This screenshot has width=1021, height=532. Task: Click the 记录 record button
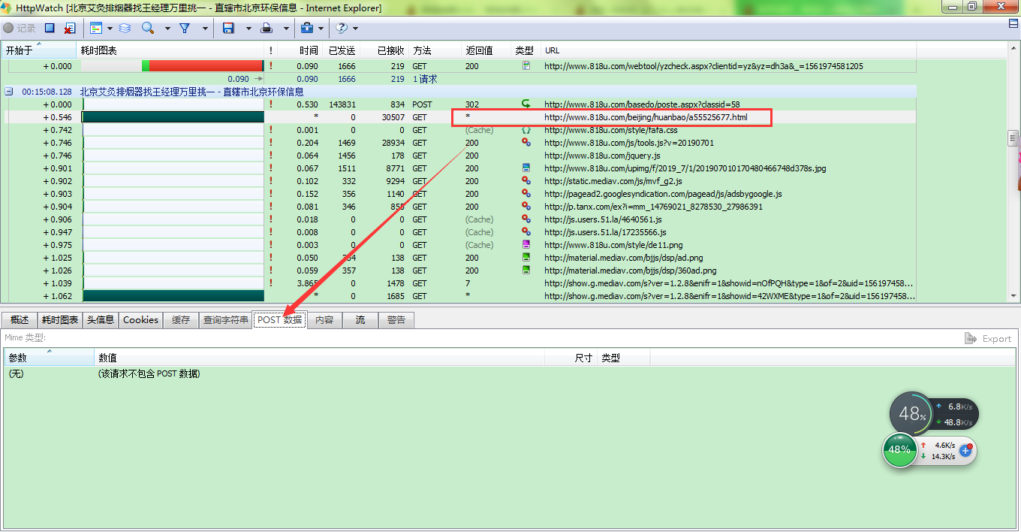20,28
